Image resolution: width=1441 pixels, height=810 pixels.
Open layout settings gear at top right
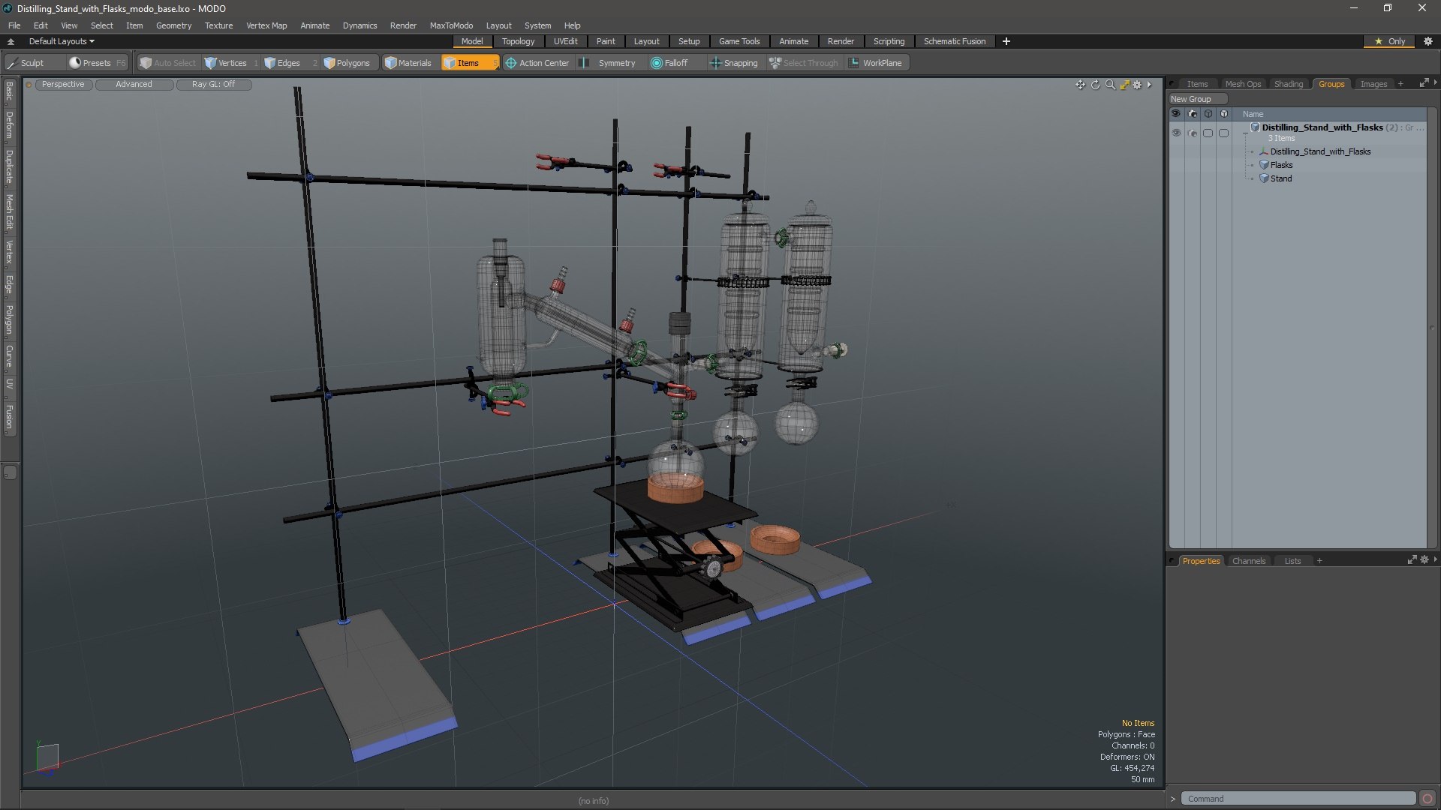coord(1427,41)
